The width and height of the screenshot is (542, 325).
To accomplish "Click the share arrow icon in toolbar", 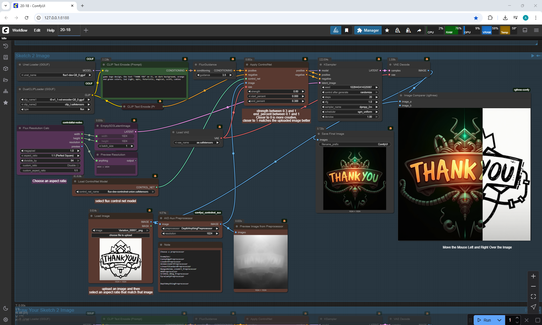I will click(419, 30).
